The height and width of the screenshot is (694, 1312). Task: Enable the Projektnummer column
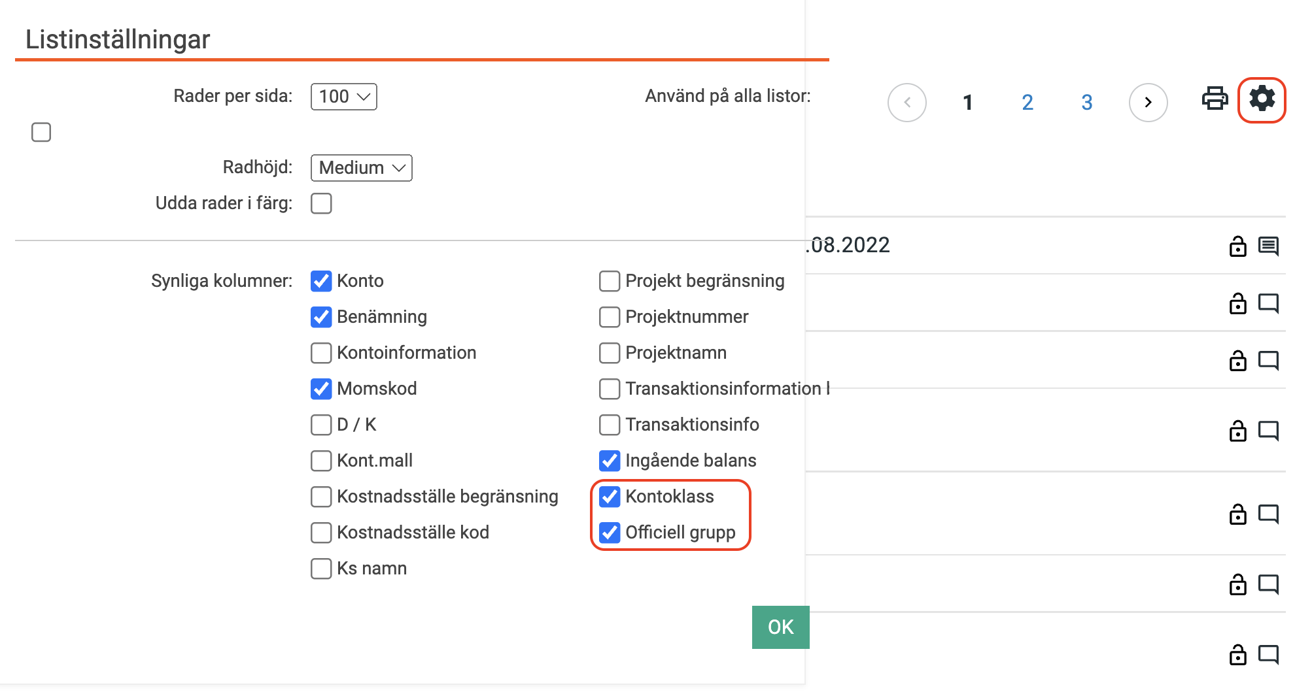[x=610, y=317]
